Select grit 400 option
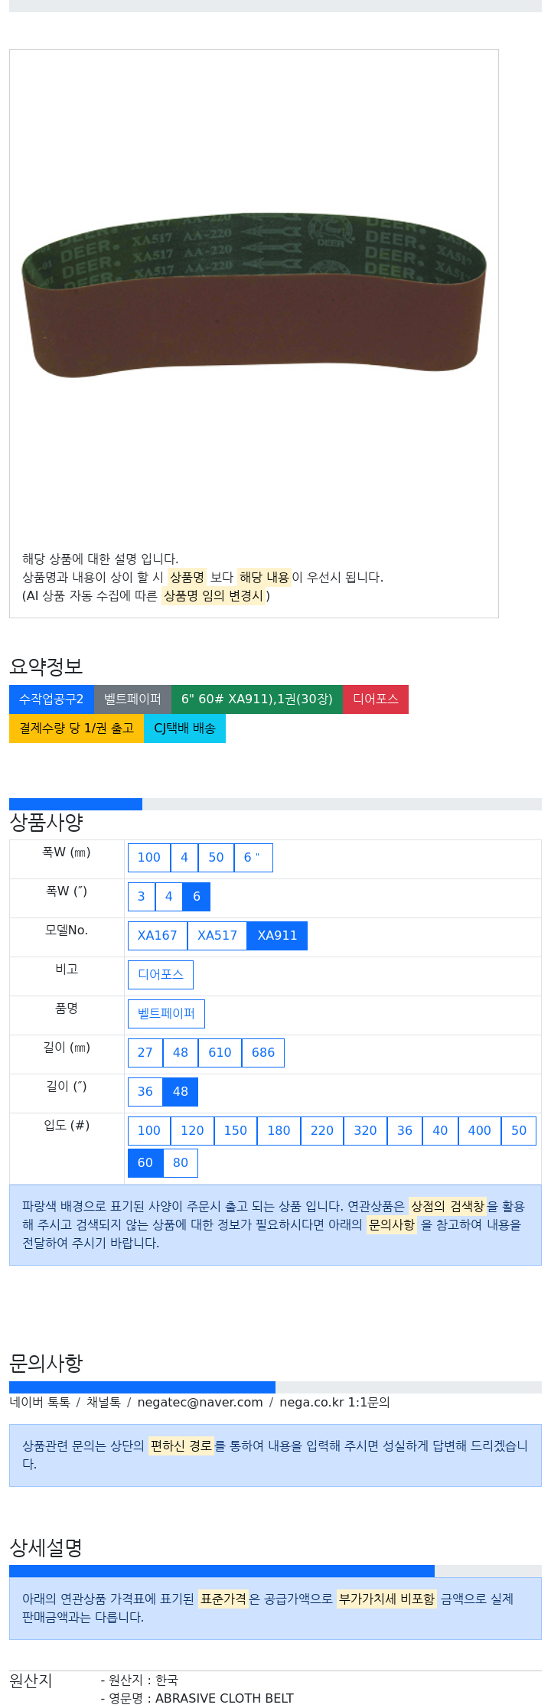This screenshot has width=551, height=1708. pos(480,1131)
